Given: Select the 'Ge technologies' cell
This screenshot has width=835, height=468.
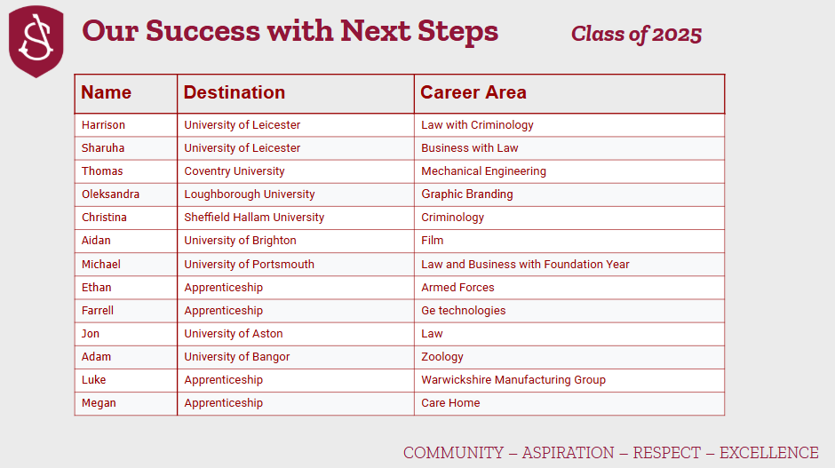Looking at the screenshot, I should [464, 311].
